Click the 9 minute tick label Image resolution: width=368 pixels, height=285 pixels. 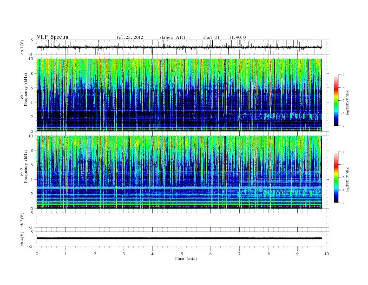(297, 254)
